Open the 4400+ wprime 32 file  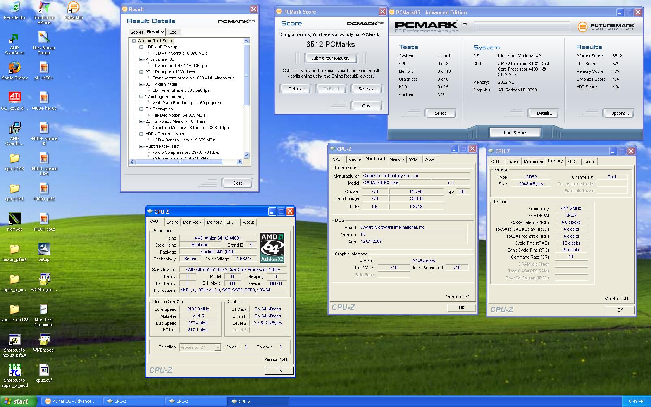pyautogui.click(x=44, y=134)
